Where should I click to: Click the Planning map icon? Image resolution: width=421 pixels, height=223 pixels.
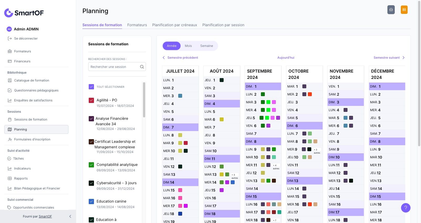click(10, 129)
